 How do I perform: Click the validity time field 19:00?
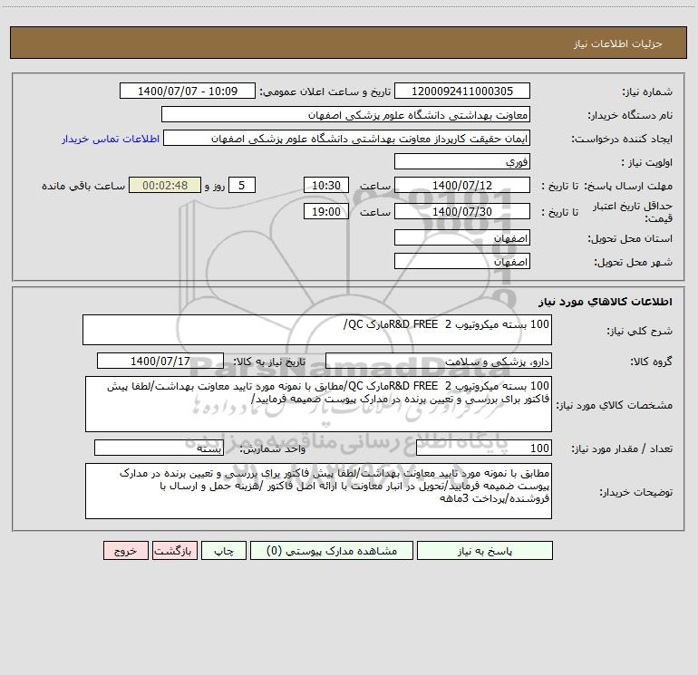click(325, 212)
